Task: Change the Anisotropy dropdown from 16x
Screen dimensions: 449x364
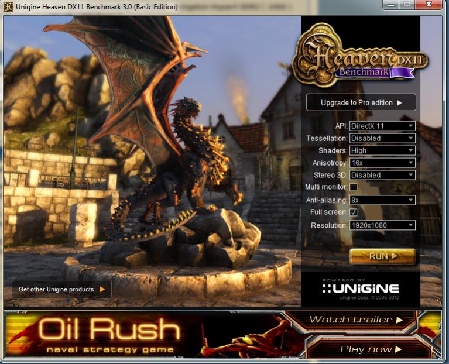Action: (x=382, y=163)
